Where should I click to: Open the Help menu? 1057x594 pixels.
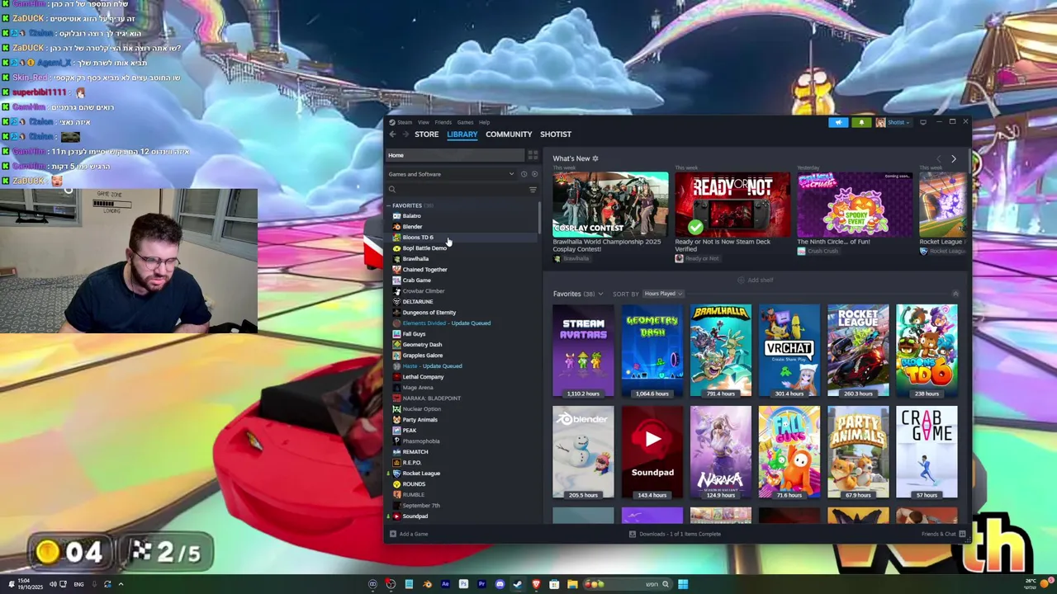[x=484, y=122]
